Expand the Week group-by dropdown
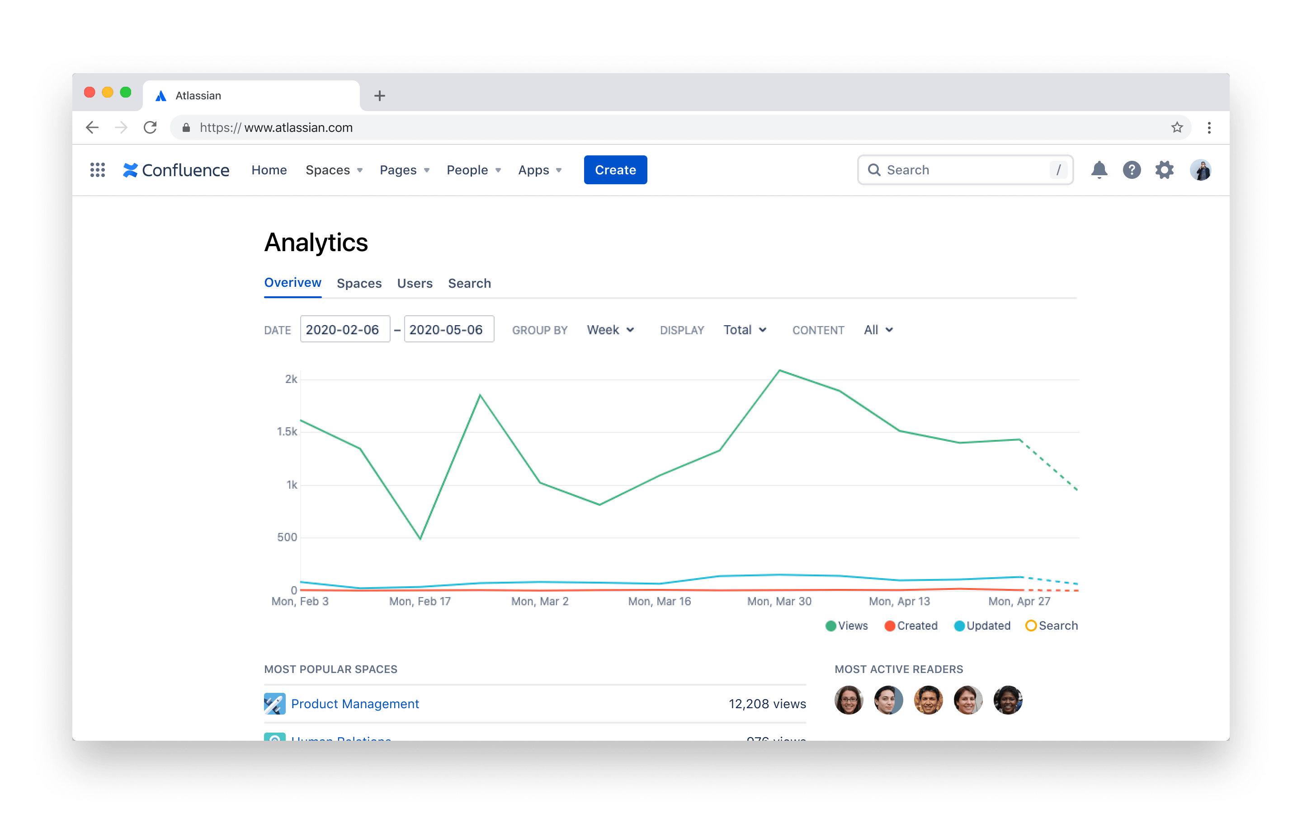This screenshot has height=813, width=1302. pyautogui.click(x=610, y=330)
